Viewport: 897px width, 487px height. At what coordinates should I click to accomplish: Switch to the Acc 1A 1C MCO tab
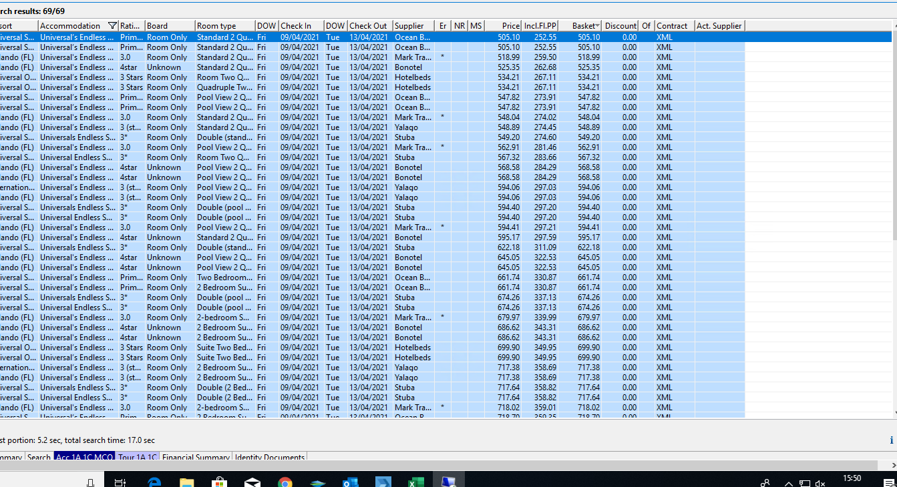click(x=85, y=457)
